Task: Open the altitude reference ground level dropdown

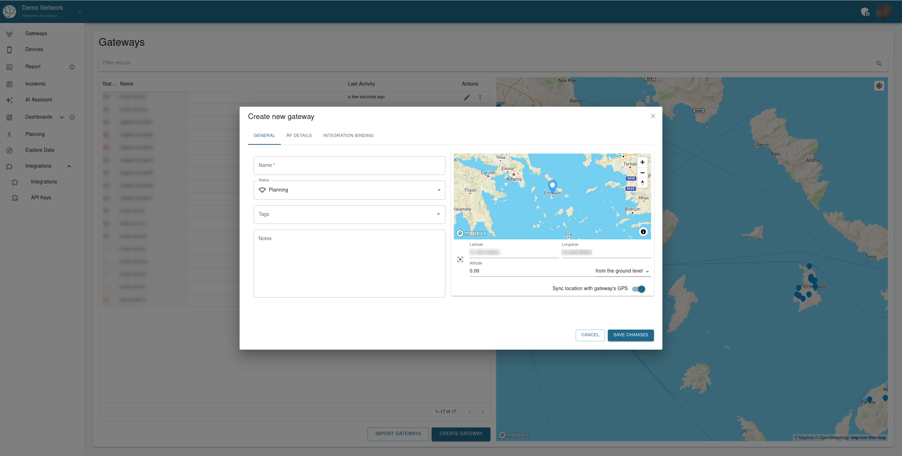Action: click(622, 271)
